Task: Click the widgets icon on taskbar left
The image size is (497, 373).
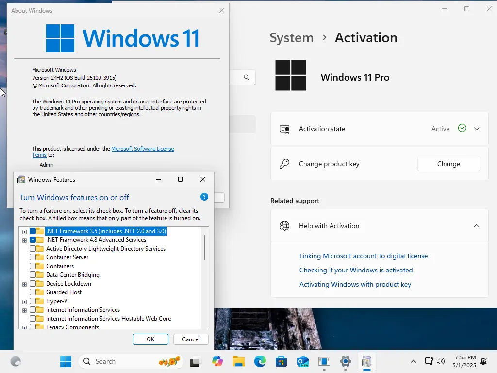Action: (16, 361)
